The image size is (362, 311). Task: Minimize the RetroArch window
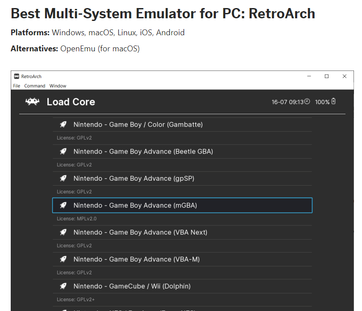pyautogui.click(x=309, y=76)
